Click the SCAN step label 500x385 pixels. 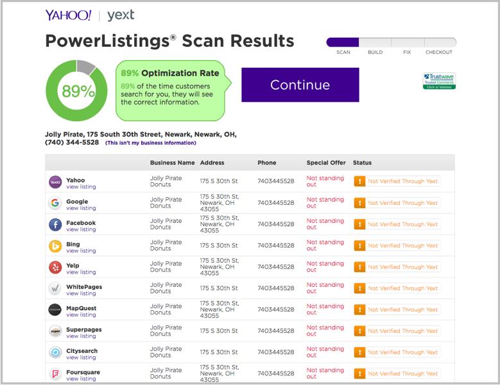coord(343,52)
